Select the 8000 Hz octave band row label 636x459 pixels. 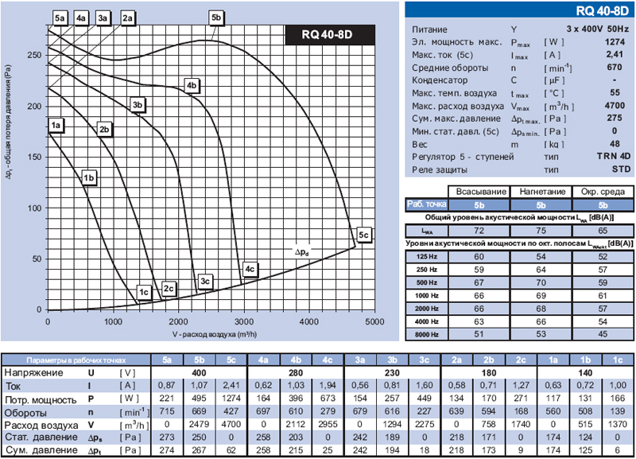426,335
